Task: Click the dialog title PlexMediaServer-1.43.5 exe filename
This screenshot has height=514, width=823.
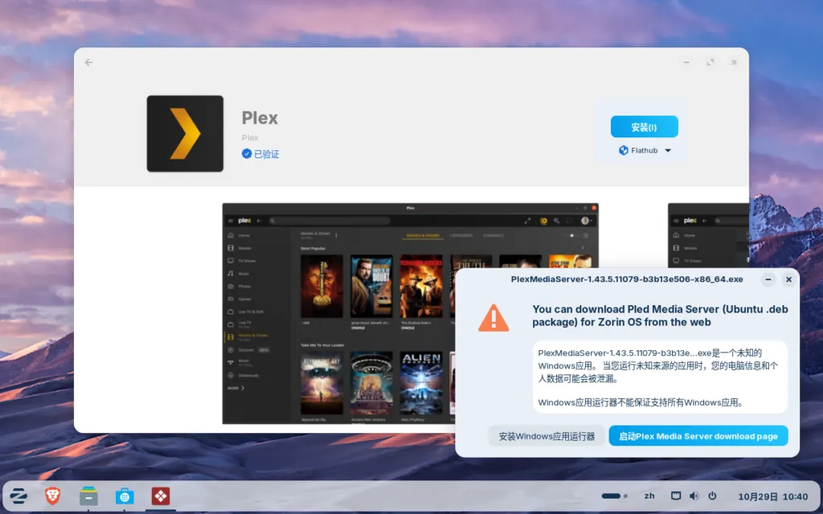Action: click(627, 279)
